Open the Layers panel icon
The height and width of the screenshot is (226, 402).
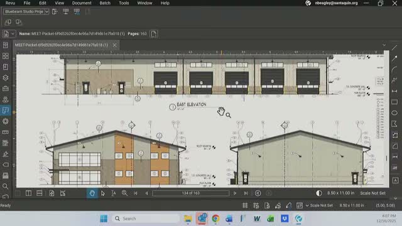coord(6,78)
